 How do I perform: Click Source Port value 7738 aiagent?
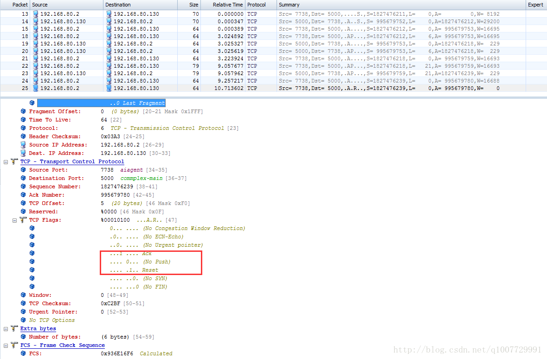(122, 170)
